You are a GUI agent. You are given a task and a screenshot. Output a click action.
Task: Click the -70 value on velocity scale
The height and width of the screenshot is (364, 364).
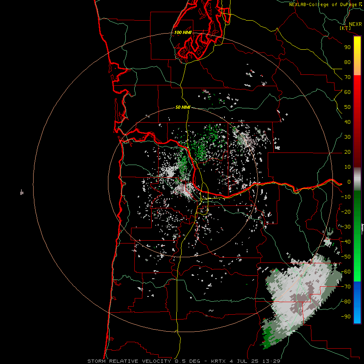pyautogui.click(x=346, y=287)
